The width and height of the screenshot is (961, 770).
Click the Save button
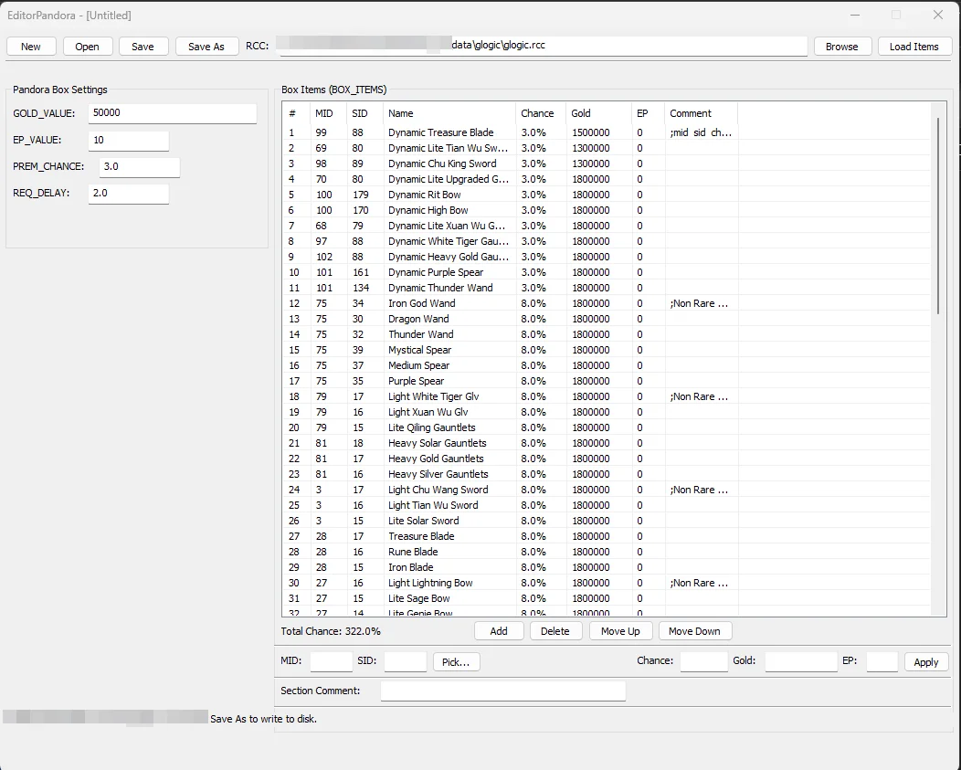click(143, 47)
